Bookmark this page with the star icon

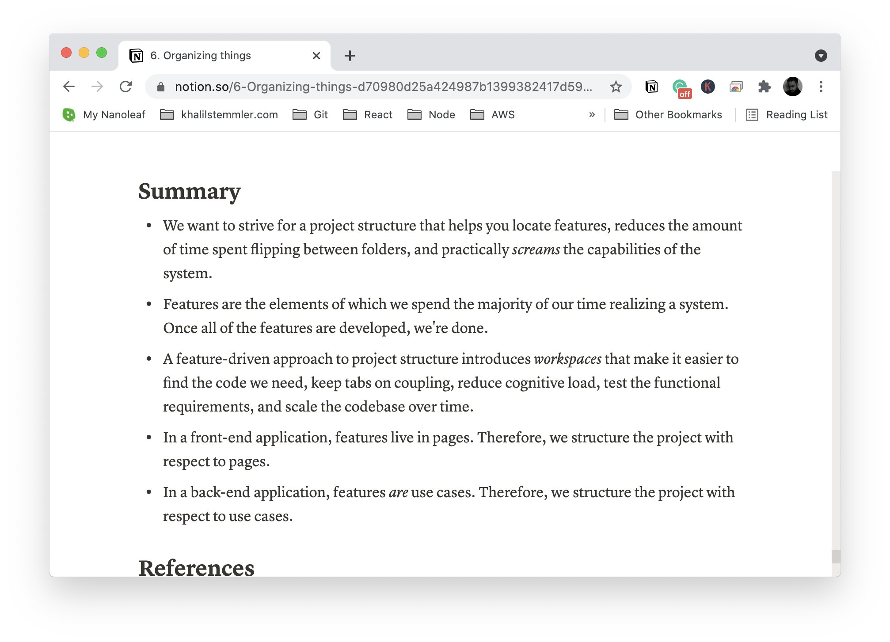pos(616,87)
